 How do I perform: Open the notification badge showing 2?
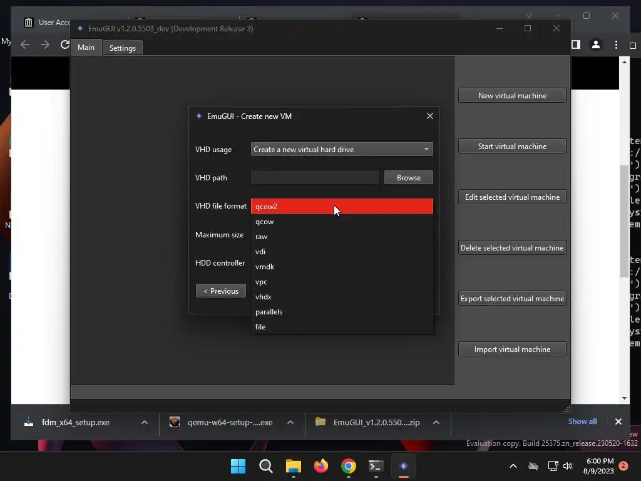(623, 466)
